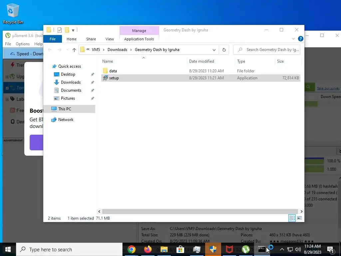This screenshot has height=256, width=341.
Task: Click setup file size 72,814 KB
Action: click(290, 78)
